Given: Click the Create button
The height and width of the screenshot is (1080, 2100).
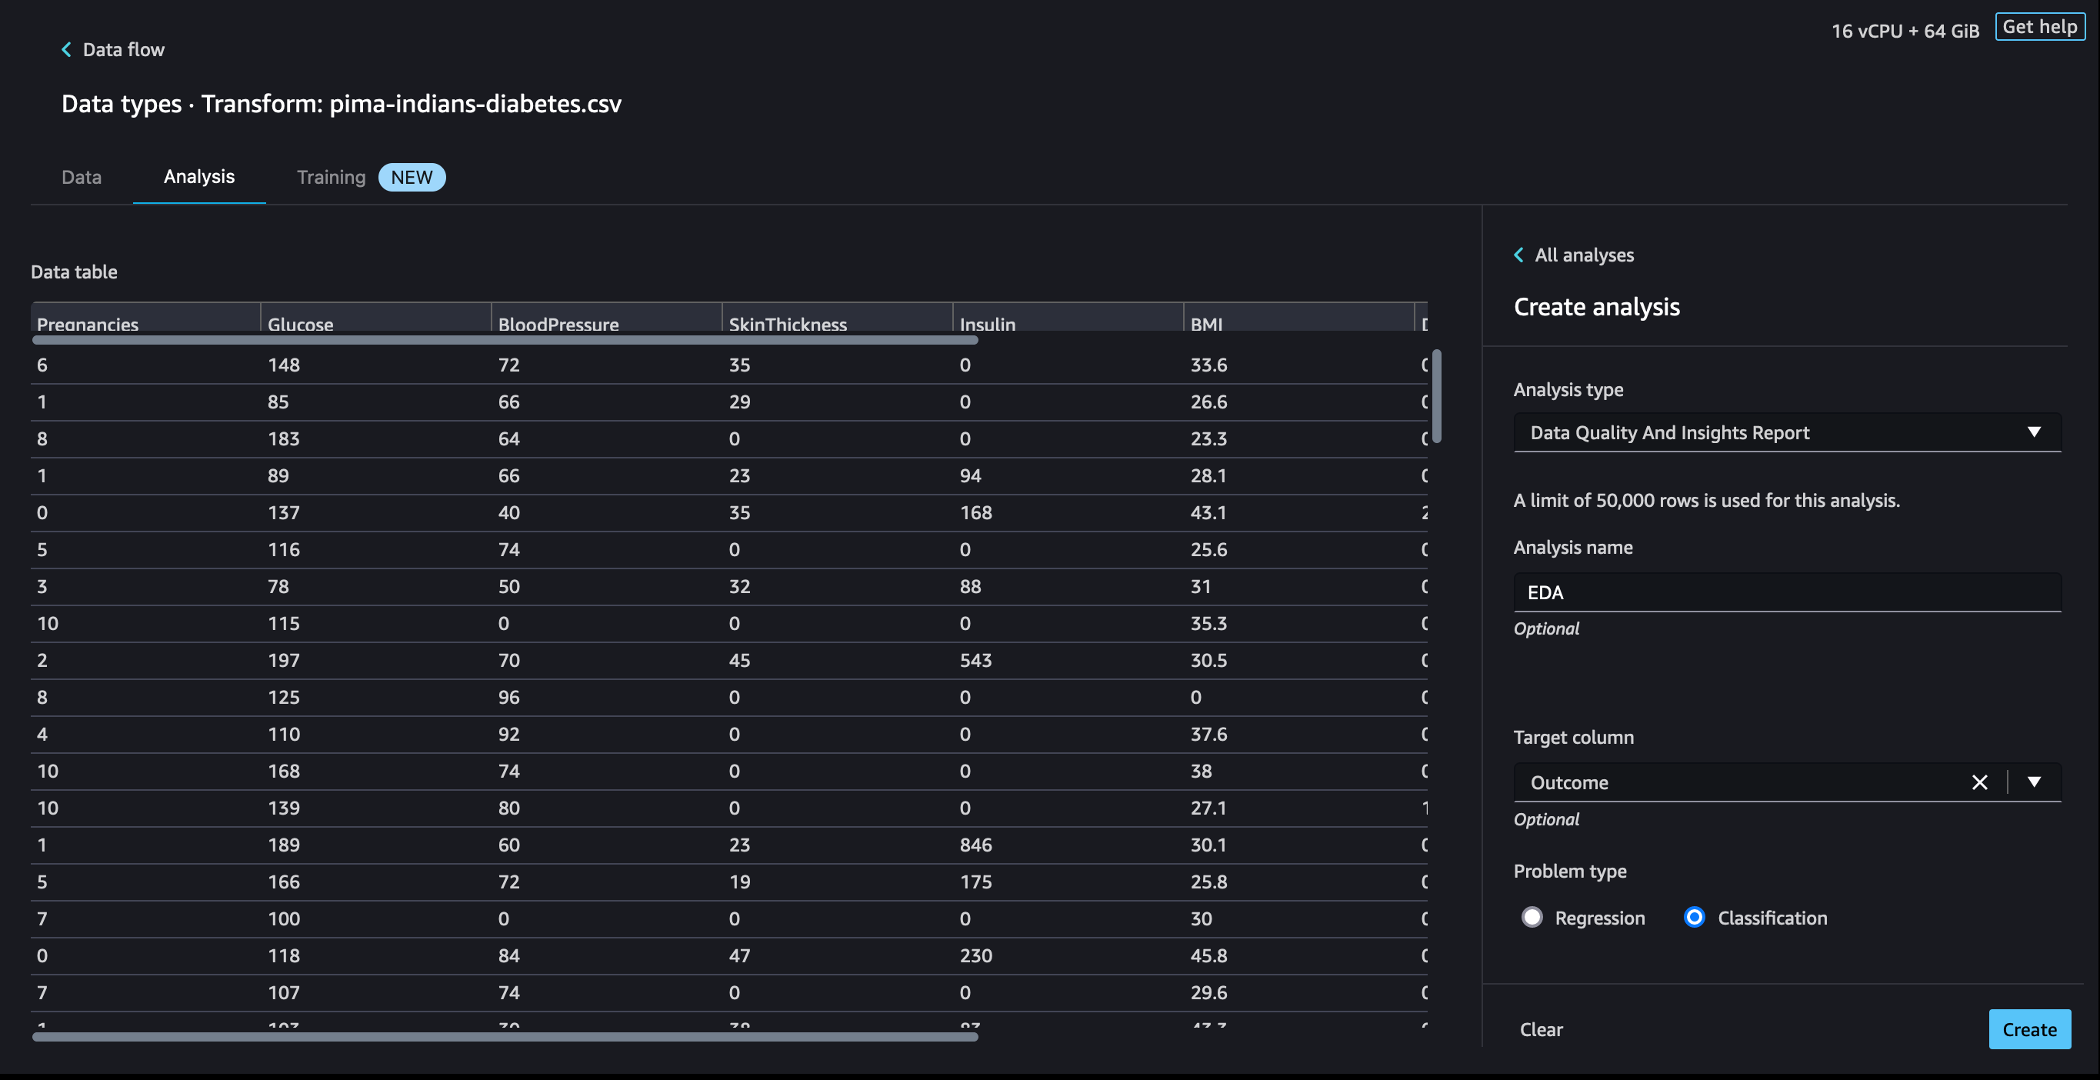Looking at the screenshot, I should point(2028,1029).
